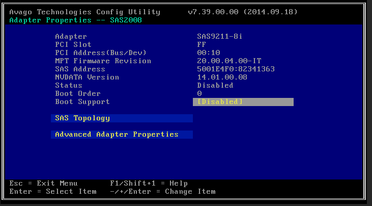
Task: Click the -/+/Enter = Change Item hint
Action: tap(162, 192)
